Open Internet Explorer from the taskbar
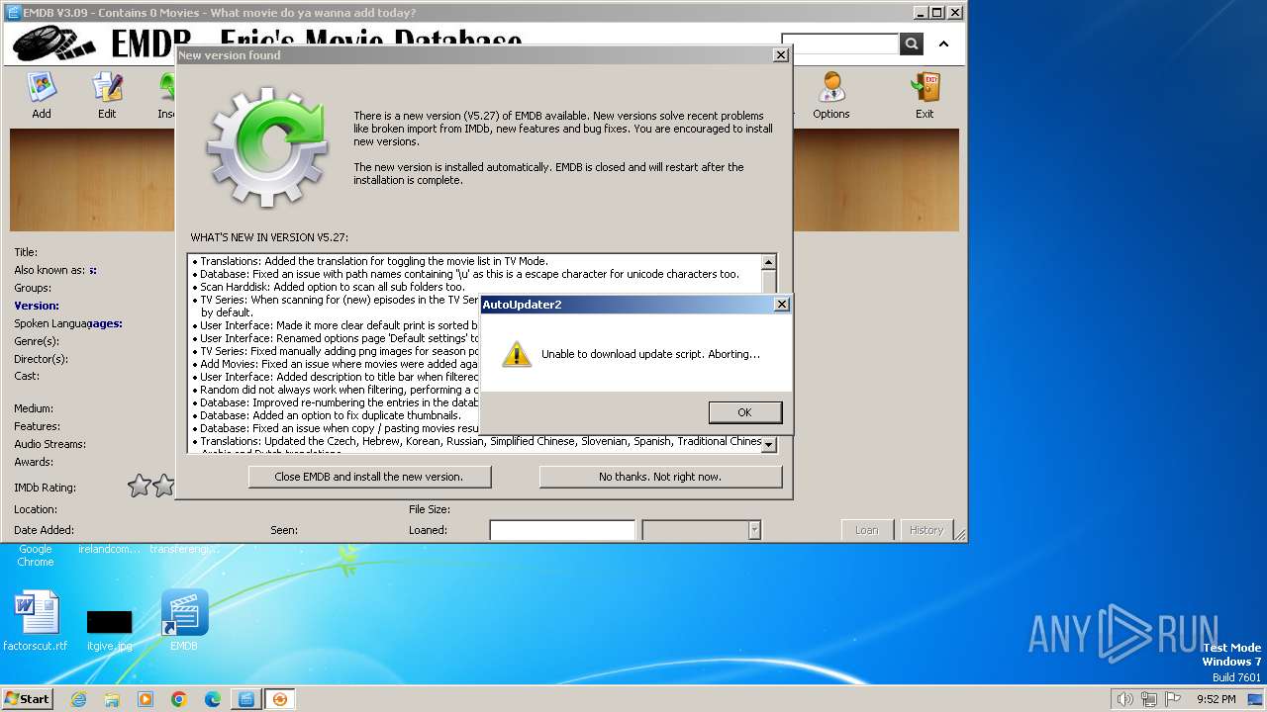 (x=78, y=699)
